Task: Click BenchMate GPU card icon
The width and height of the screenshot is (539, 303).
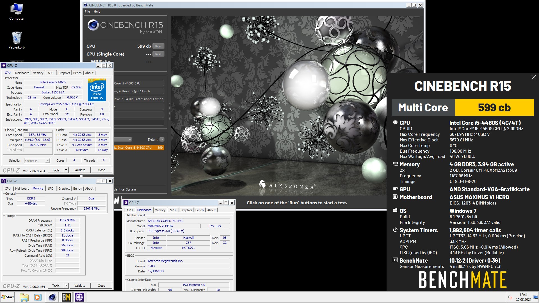Action: point(395,189)
